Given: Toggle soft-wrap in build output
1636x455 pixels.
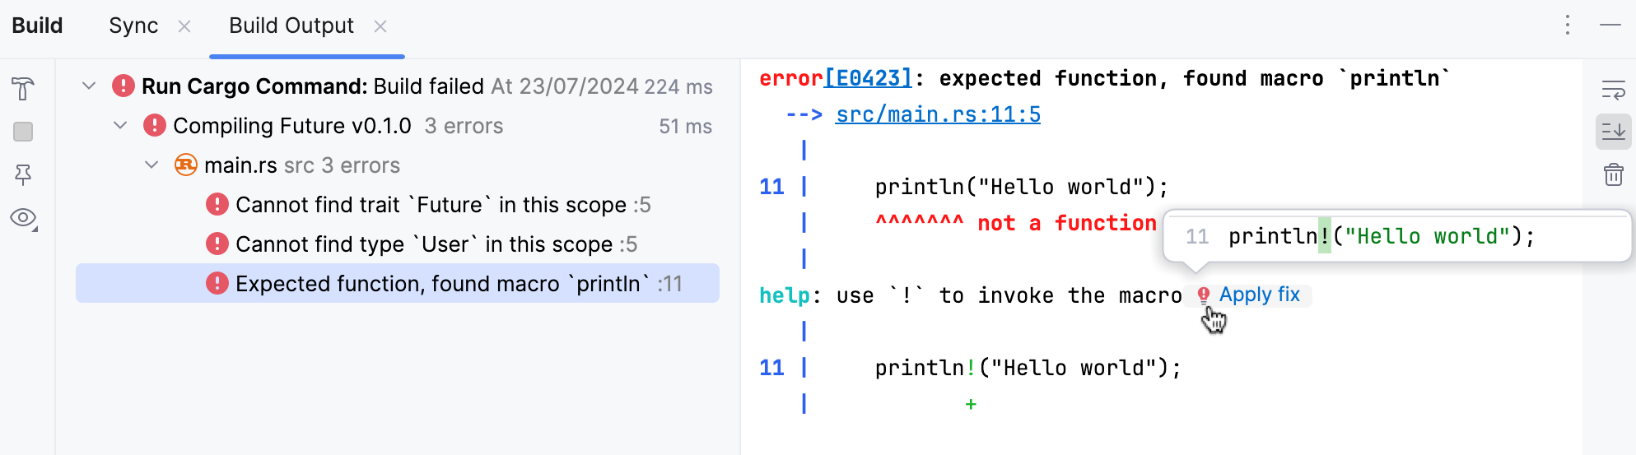Looking at the screenshot, I should [1613, 89].
